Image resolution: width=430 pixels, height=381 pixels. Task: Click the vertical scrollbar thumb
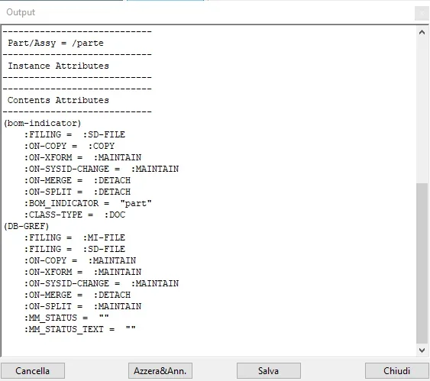[422, 263]
